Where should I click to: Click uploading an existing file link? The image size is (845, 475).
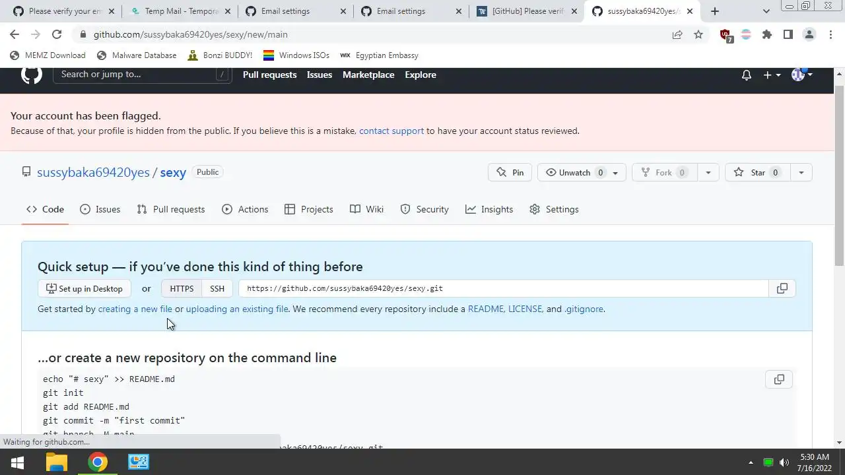237,309
